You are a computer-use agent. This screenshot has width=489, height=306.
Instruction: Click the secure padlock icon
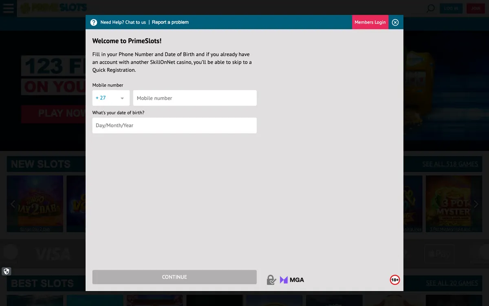[x=271, y=280]
